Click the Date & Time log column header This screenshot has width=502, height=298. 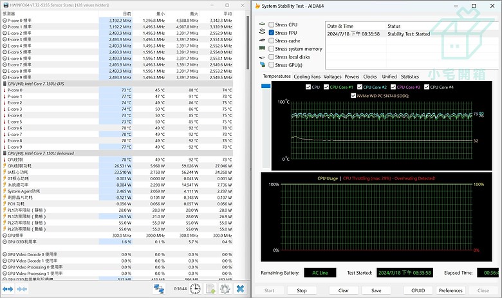[355, 26]
